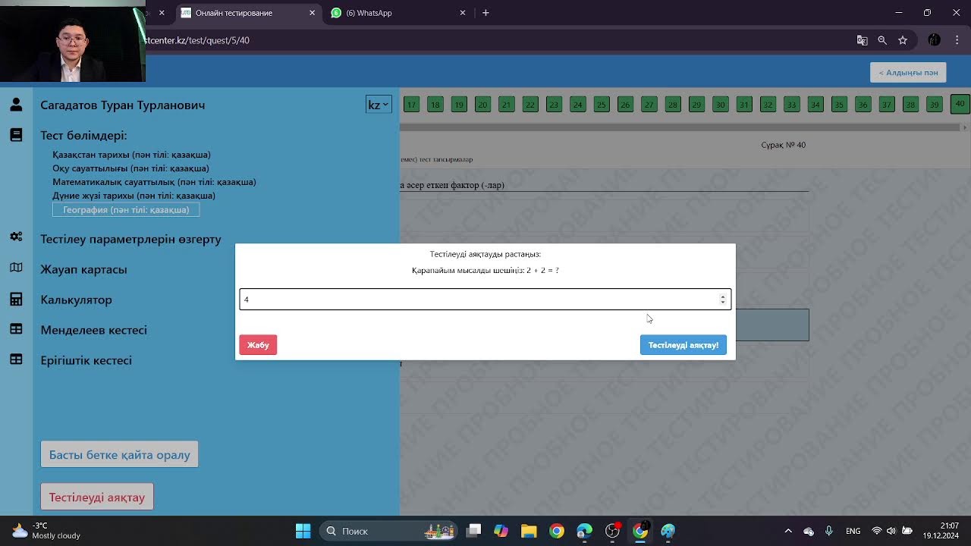Go to question number 30
The width and height of the screenshot is (971, 546).
coord(720,105)
